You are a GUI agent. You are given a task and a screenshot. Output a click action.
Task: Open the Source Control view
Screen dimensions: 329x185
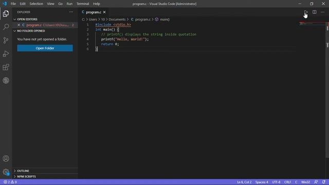coord(6,40)
